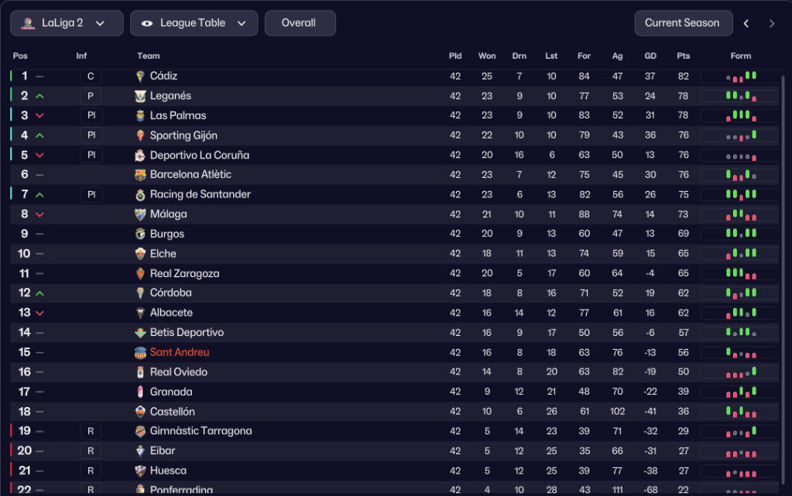Click the Deportivo La Coruña crest

tap(140, 156)
